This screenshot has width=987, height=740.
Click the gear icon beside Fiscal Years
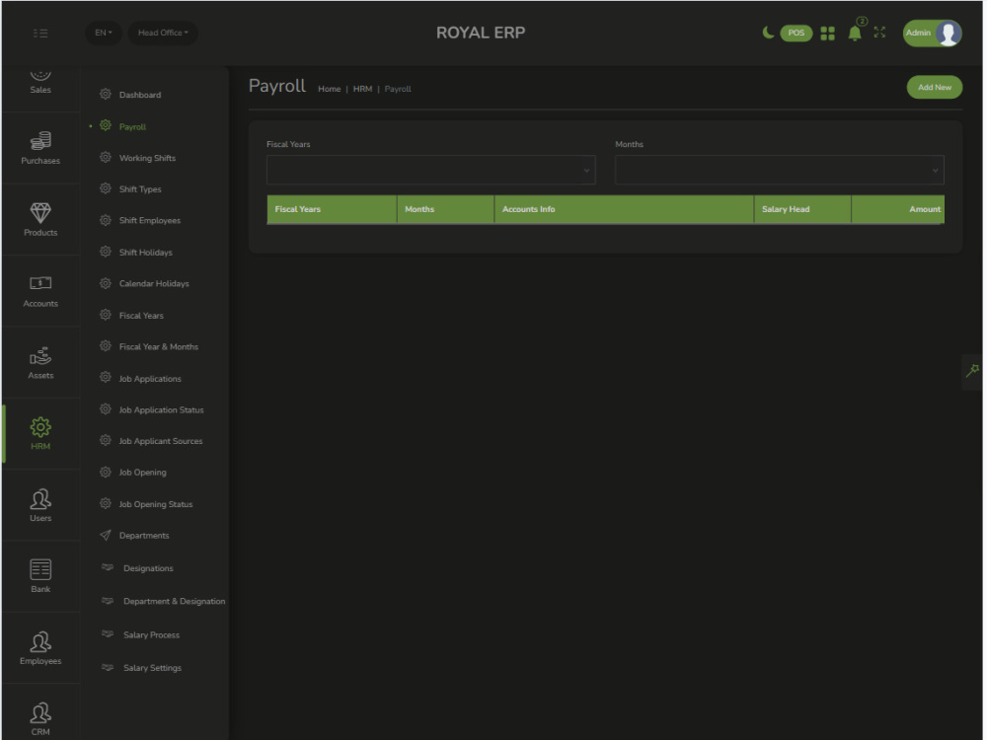[106, 316]
